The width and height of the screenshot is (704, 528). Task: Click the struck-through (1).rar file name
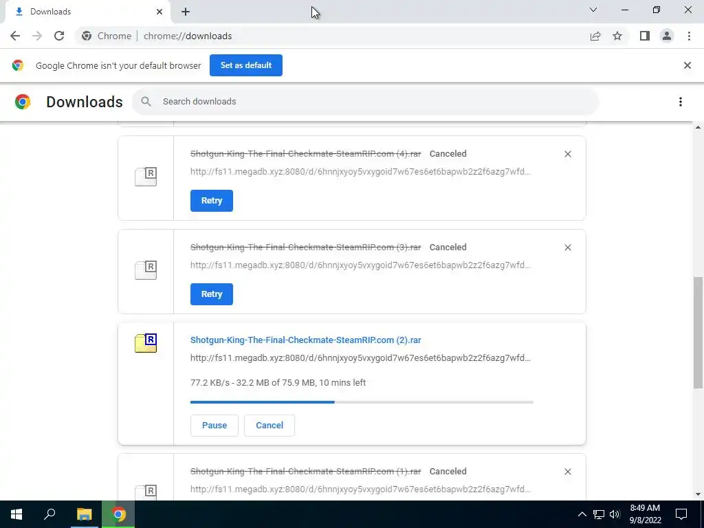coord(306,471)
